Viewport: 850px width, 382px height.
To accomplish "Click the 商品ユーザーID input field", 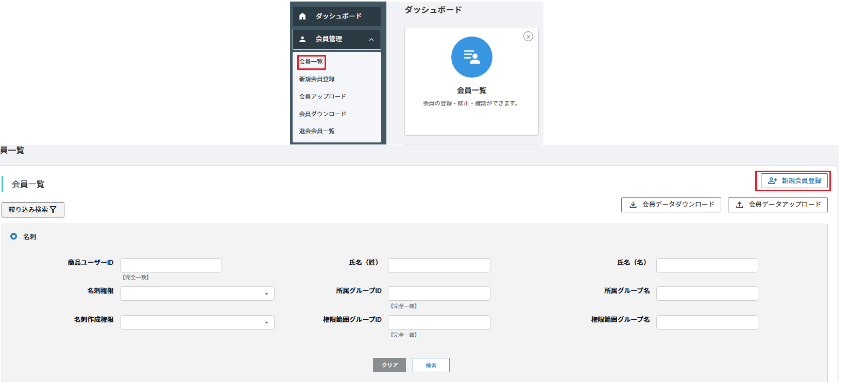I will click(x=171, y=265).
